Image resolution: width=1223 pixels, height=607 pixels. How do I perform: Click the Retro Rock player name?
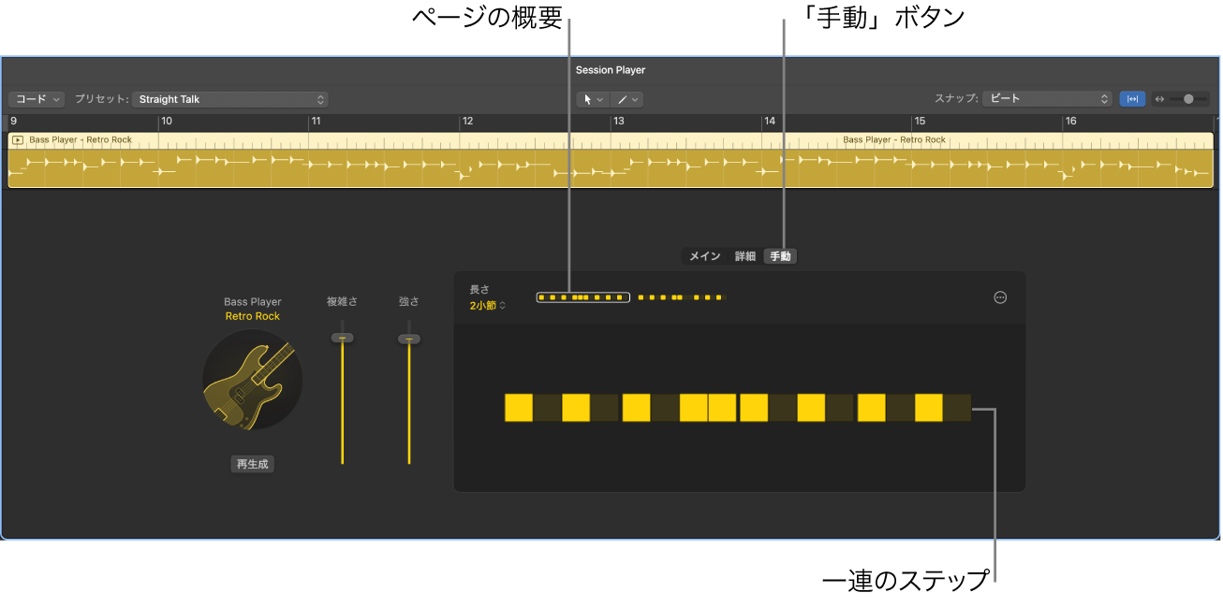[252, 315]
